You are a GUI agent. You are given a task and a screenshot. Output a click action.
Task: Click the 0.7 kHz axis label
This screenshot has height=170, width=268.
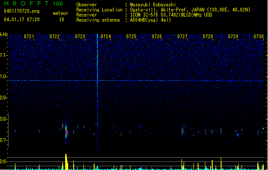point(3,140)
